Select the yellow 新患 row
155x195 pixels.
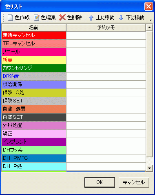coord(34,60)
